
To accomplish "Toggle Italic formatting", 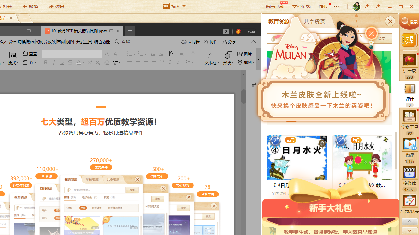I will coord(54,62).
